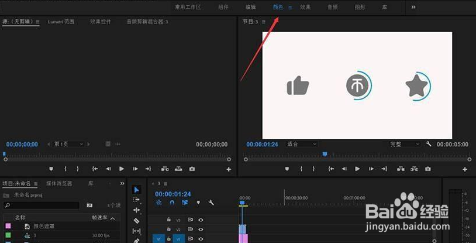Toggle V3 track output eye

201,220
